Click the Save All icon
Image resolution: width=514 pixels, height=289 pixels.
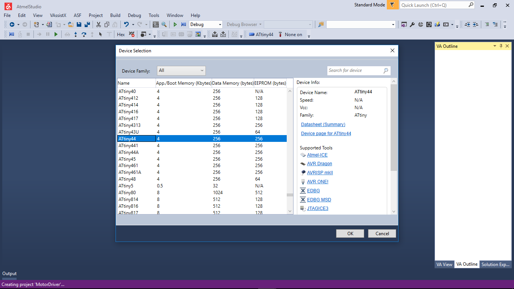87,24
